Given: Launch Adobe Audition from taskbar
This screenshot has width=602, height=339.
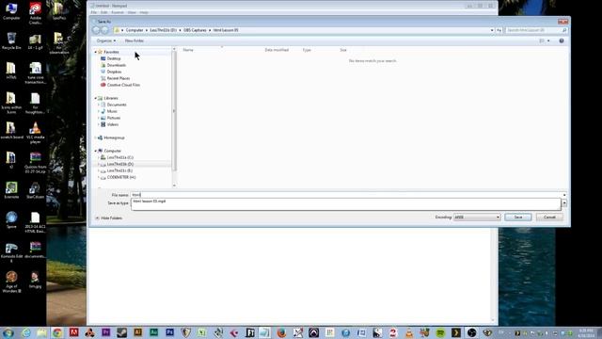Looking at the screenshot, I should 154,332.
